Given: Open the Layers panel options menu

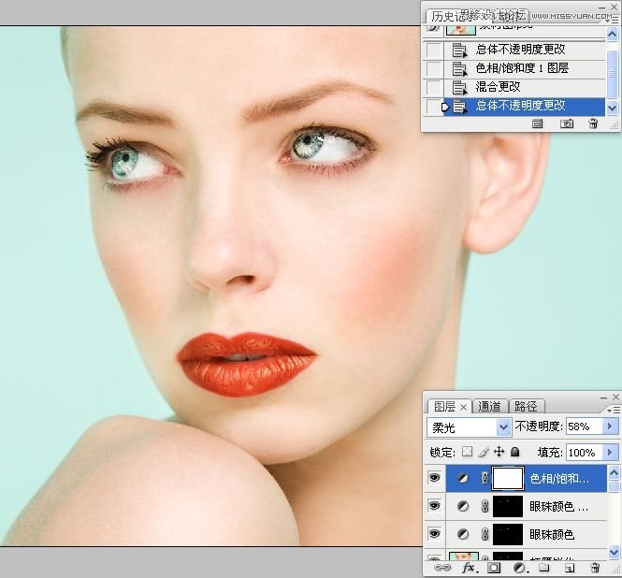Looking at the screenshot, I should coord(615,410).
